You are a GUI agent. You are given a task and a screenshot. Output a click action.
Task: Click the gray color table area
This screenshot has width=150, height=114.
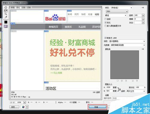124,65
